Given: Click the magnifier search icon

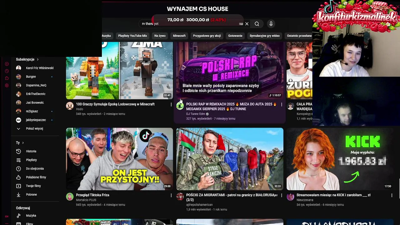Looking at the screenshot, I should click(x=257, y=24).
